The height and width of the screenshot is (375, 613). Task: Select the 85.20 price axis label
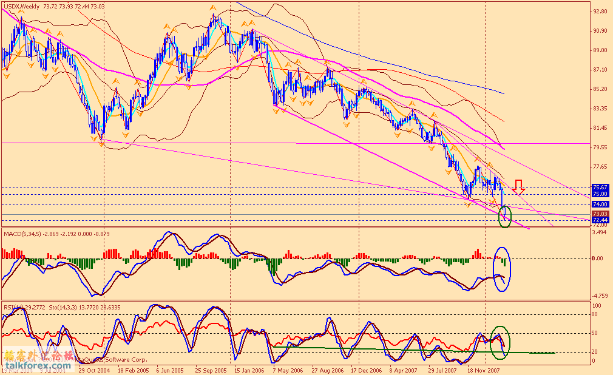coord(600,89)
